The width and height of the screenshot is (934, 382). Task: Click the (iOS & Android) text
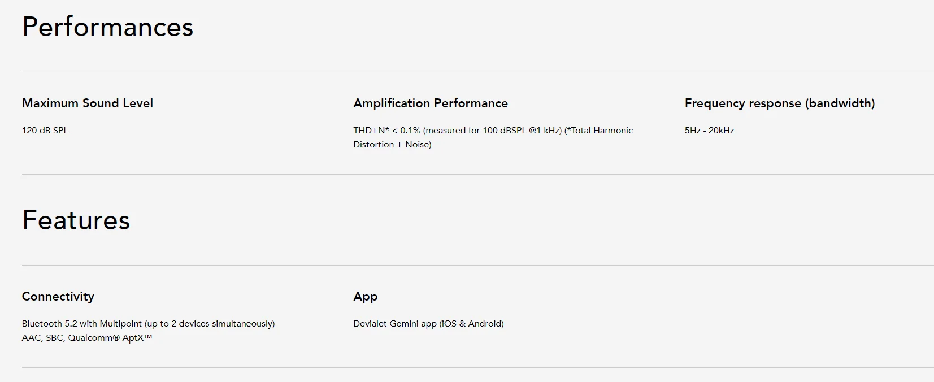(x=471, y=323)
